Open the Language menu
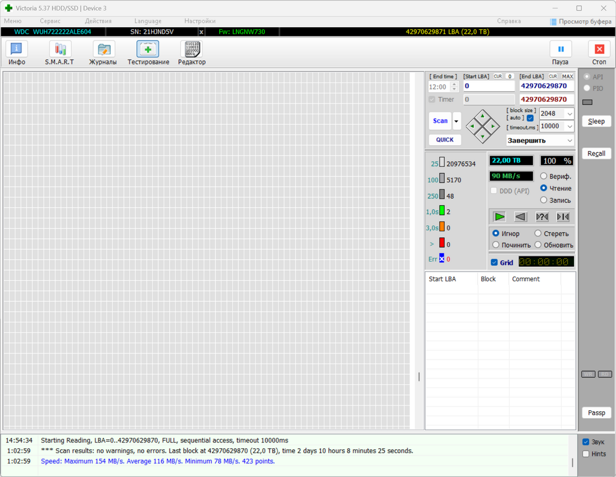This screenshot has height=477, width=616. tap(148, 21)
